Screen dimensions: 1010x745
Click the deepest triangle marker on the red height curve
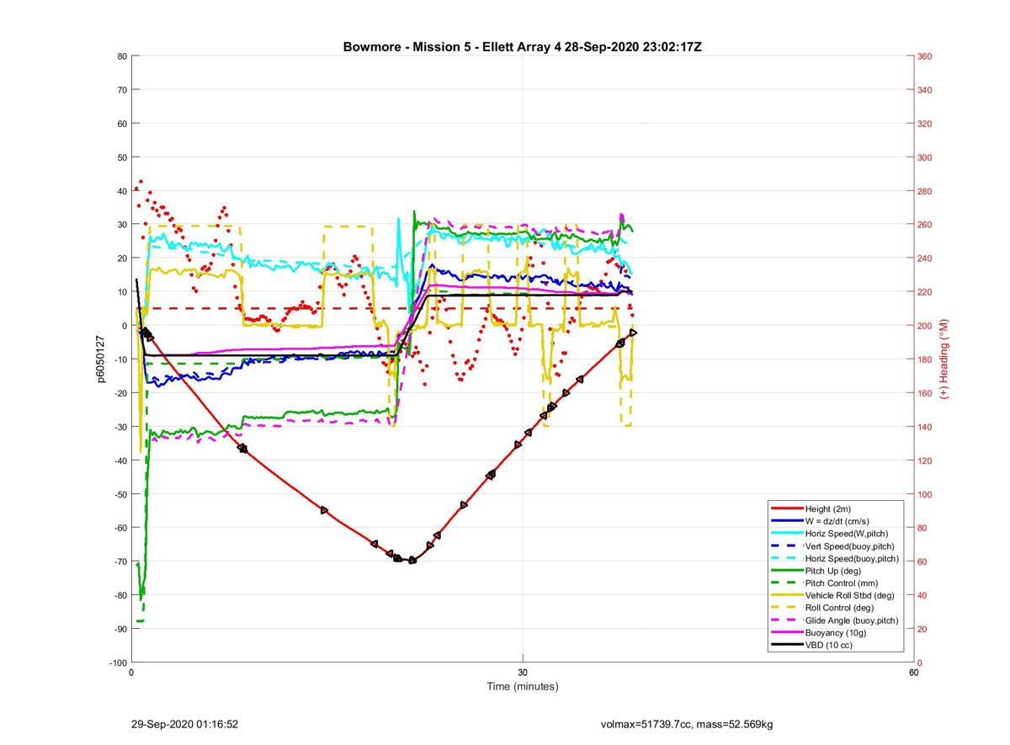click(x=412, y=560)
